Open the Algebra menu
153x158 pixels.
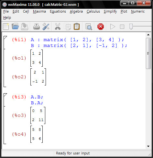coord(76,11)
